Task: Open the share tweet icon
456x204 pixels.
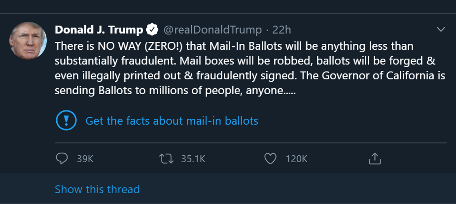Action: tap(374, 159)
